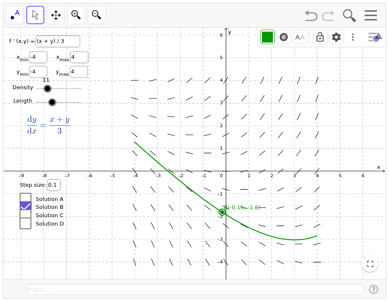Open settings gear in style bar
The image size is (389, 301).
[336, 37]
